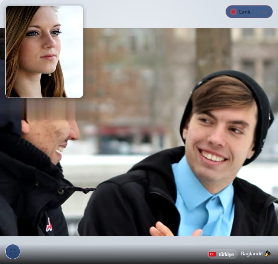Select the woman's self-view video thumbnail

click(x=45, y=52)
